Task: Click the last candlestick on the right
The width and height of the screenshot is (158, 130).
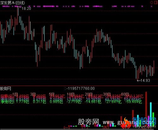Action: [154, 67]
